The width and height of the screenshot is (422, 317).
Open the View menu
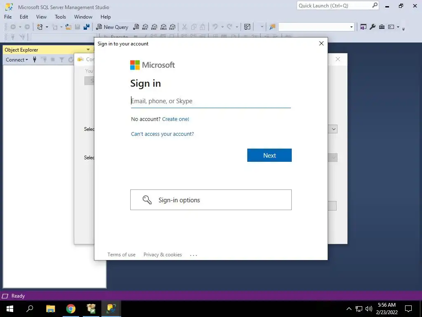[41, 17]
